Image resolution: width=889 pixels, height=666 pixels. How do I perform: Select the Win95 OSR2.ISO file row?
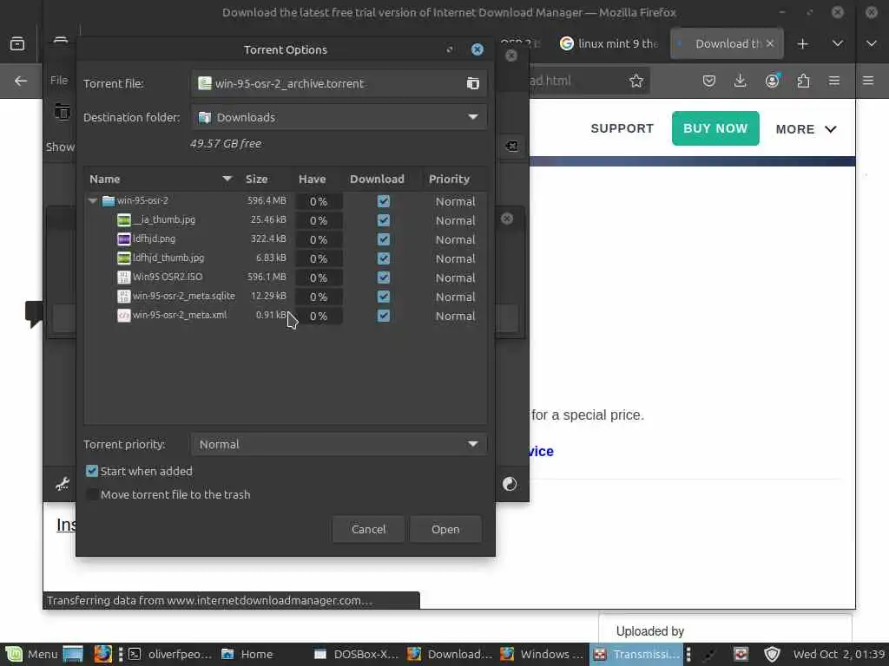click(x=285, y=277)
